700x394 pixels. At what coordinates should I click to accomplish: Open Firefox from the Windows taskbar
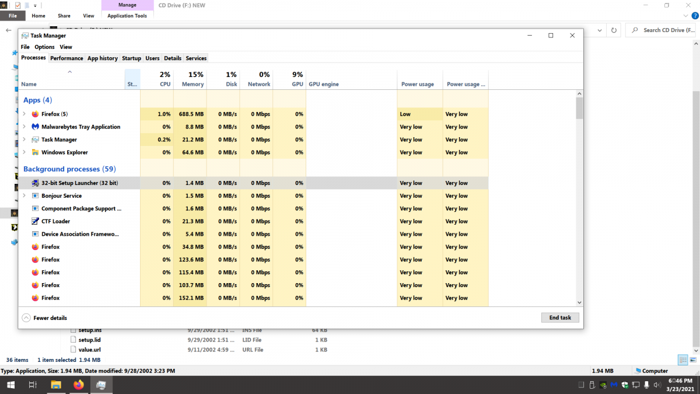tap(79, 385)
